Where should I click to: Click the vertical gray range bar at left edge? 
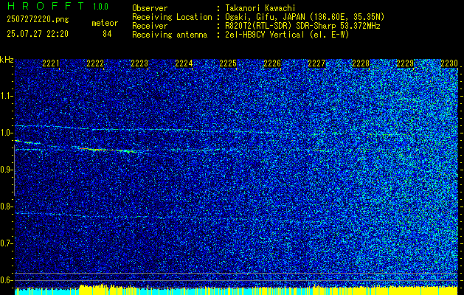click(14, 170)
